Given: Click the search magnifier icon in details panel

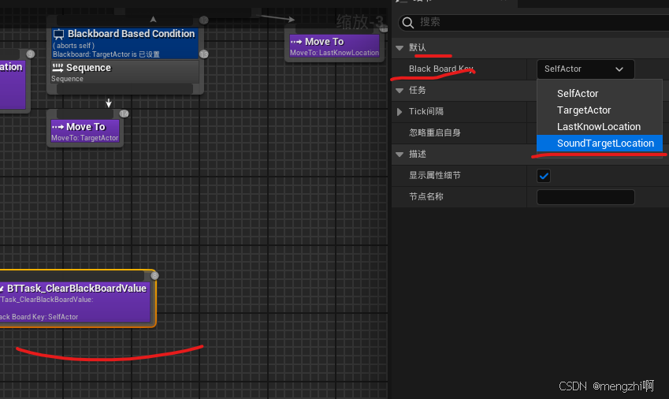Looking at the screenshot, I should [408, 23].
